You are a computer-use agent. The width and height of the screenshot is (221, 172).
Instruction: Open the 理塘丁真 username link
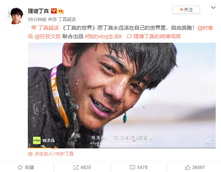click(38, 11)
